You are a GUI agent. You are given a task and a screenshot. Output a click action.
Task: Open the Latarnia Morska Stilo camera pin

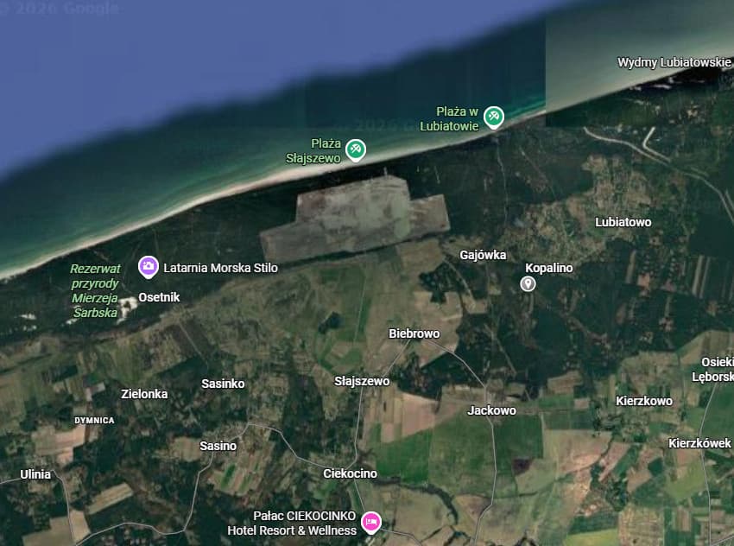pos(148,267)
